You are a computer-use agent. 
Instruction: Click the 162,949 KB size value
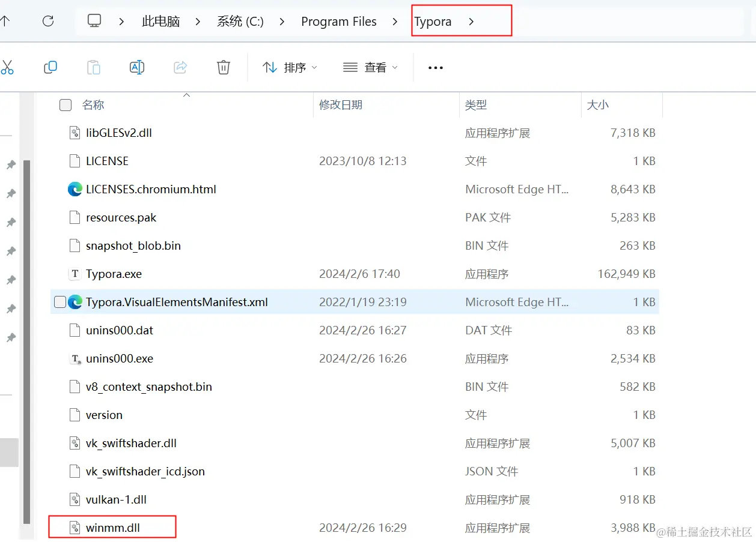coord(626,274)
